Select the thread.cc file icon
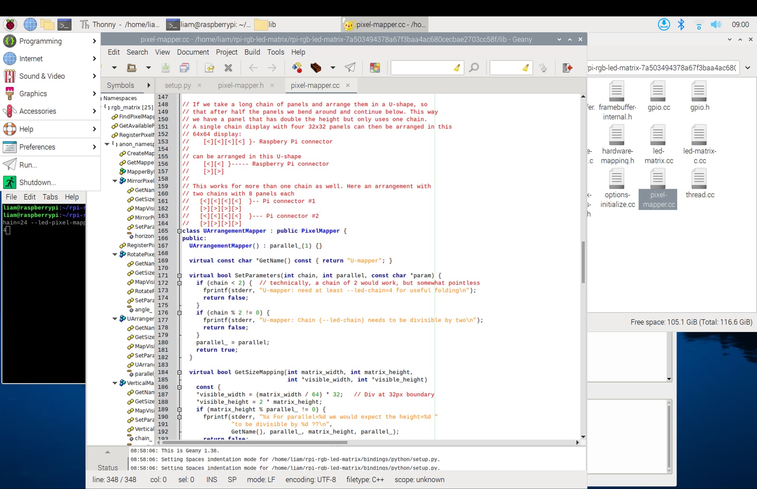Viewport: 757px width, 489px height. (699, 183)
